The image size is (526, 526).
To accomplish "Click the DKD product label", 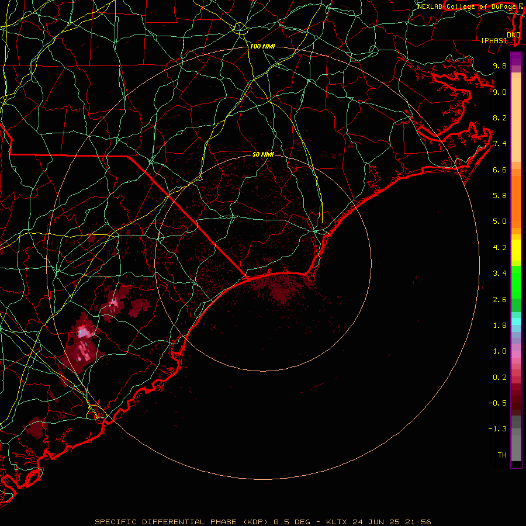I will pyautogui.click(x=514, y=35).
